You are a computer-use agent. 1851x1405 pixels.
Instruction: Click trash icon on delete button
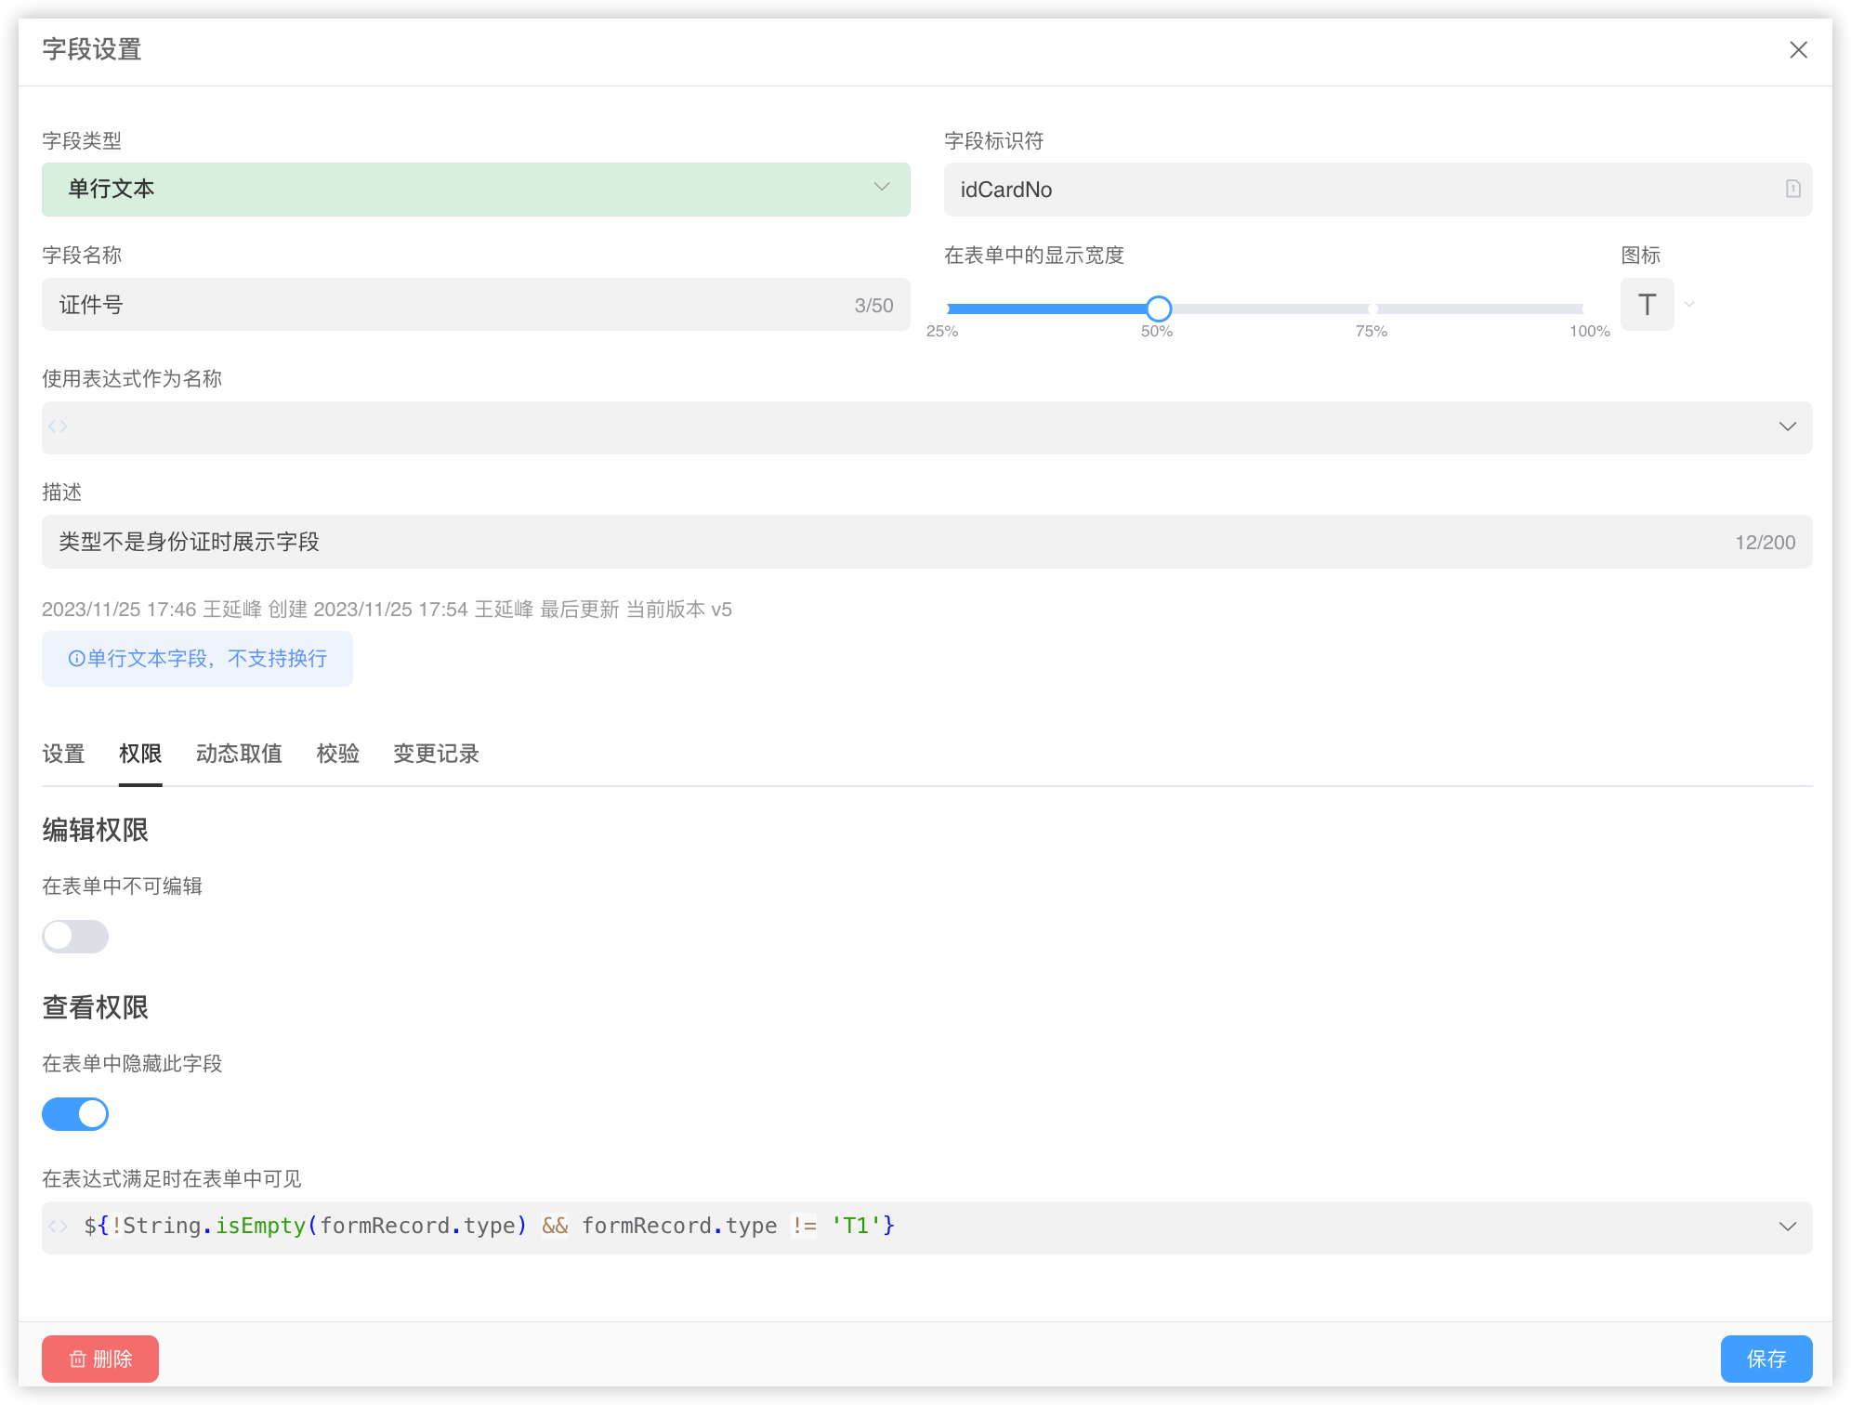coord(78,1359)
